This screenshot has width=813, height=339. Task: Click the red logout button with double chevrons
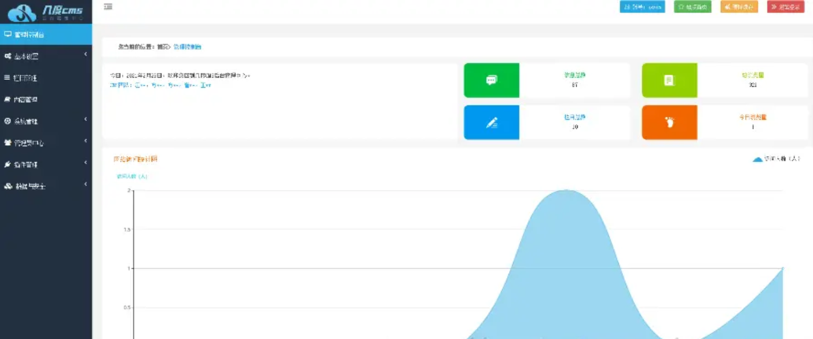click(x=786, y=7)
